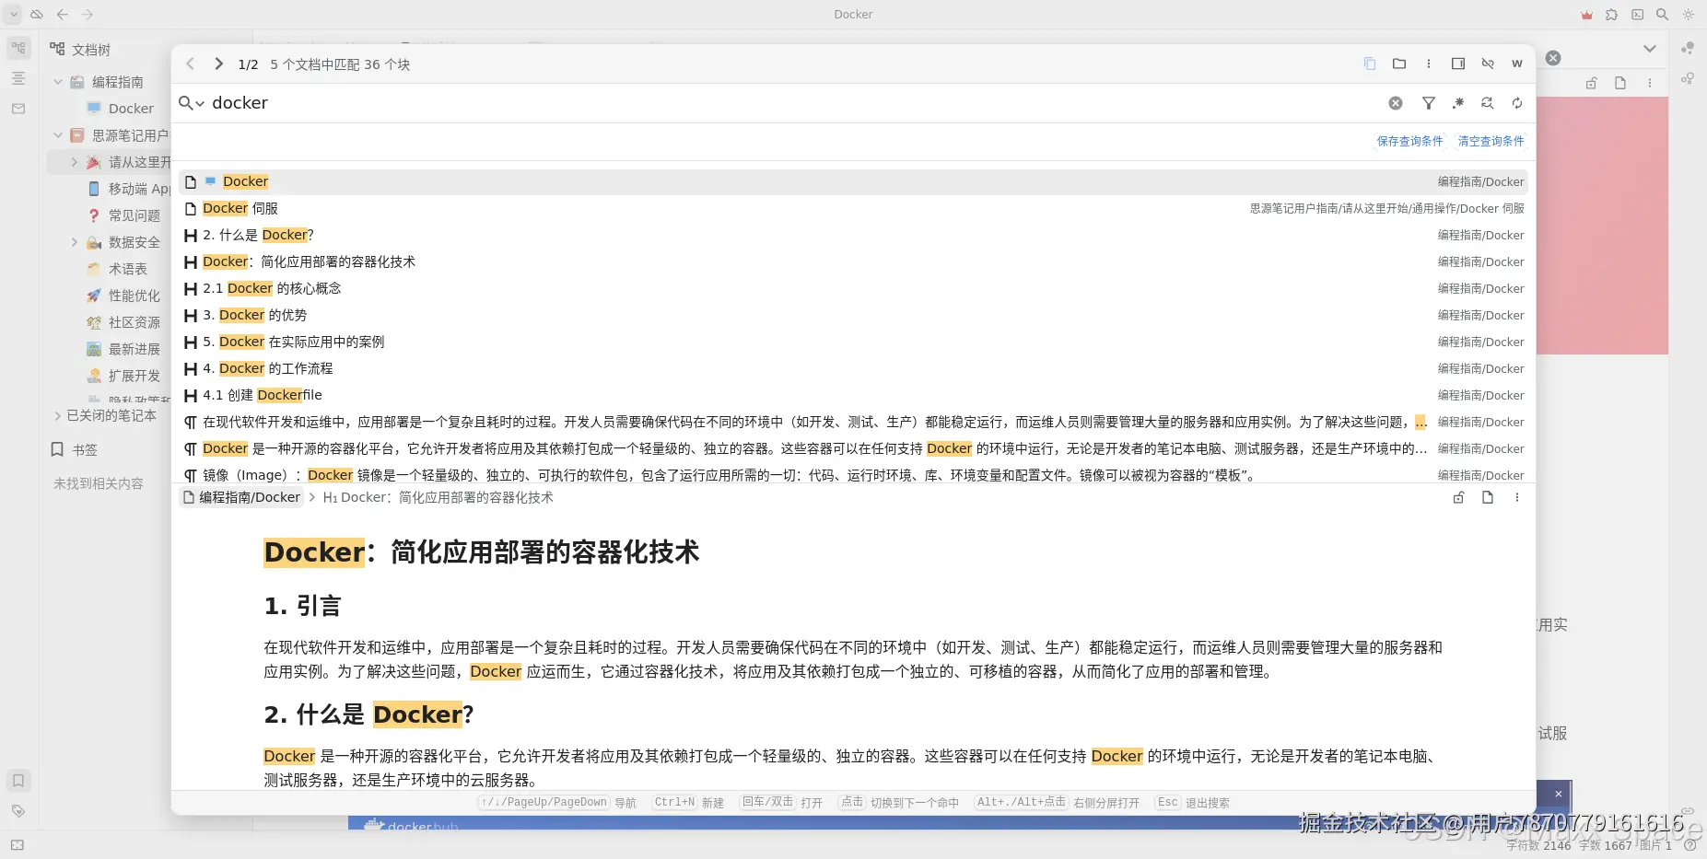Select the '4.1 创建 Dockerfile' result
This screenshot has height=859, width=1707.
(853, 395)
